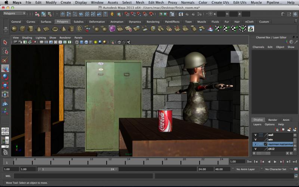Open the Edit Mesh menu

point(156,3)
